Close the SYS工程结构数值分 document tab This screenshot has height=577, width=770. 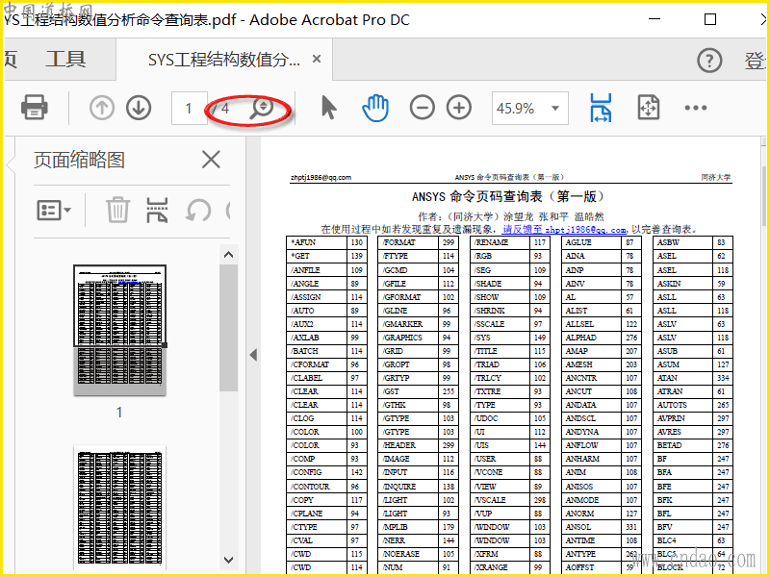click(x=317, y=60)
